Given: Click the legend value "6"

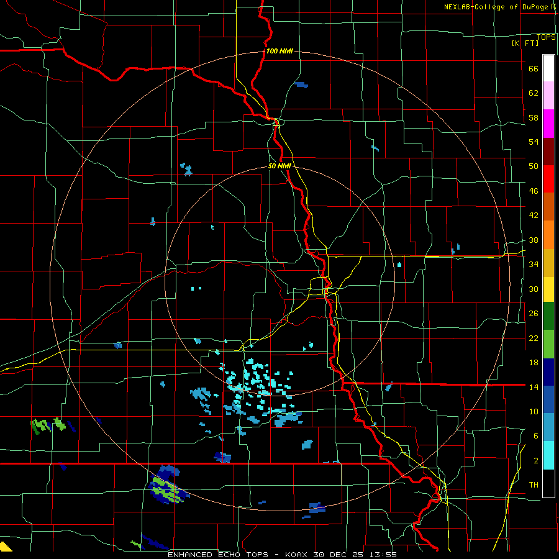Looking at the screenshot, I should tap(536, 435).
